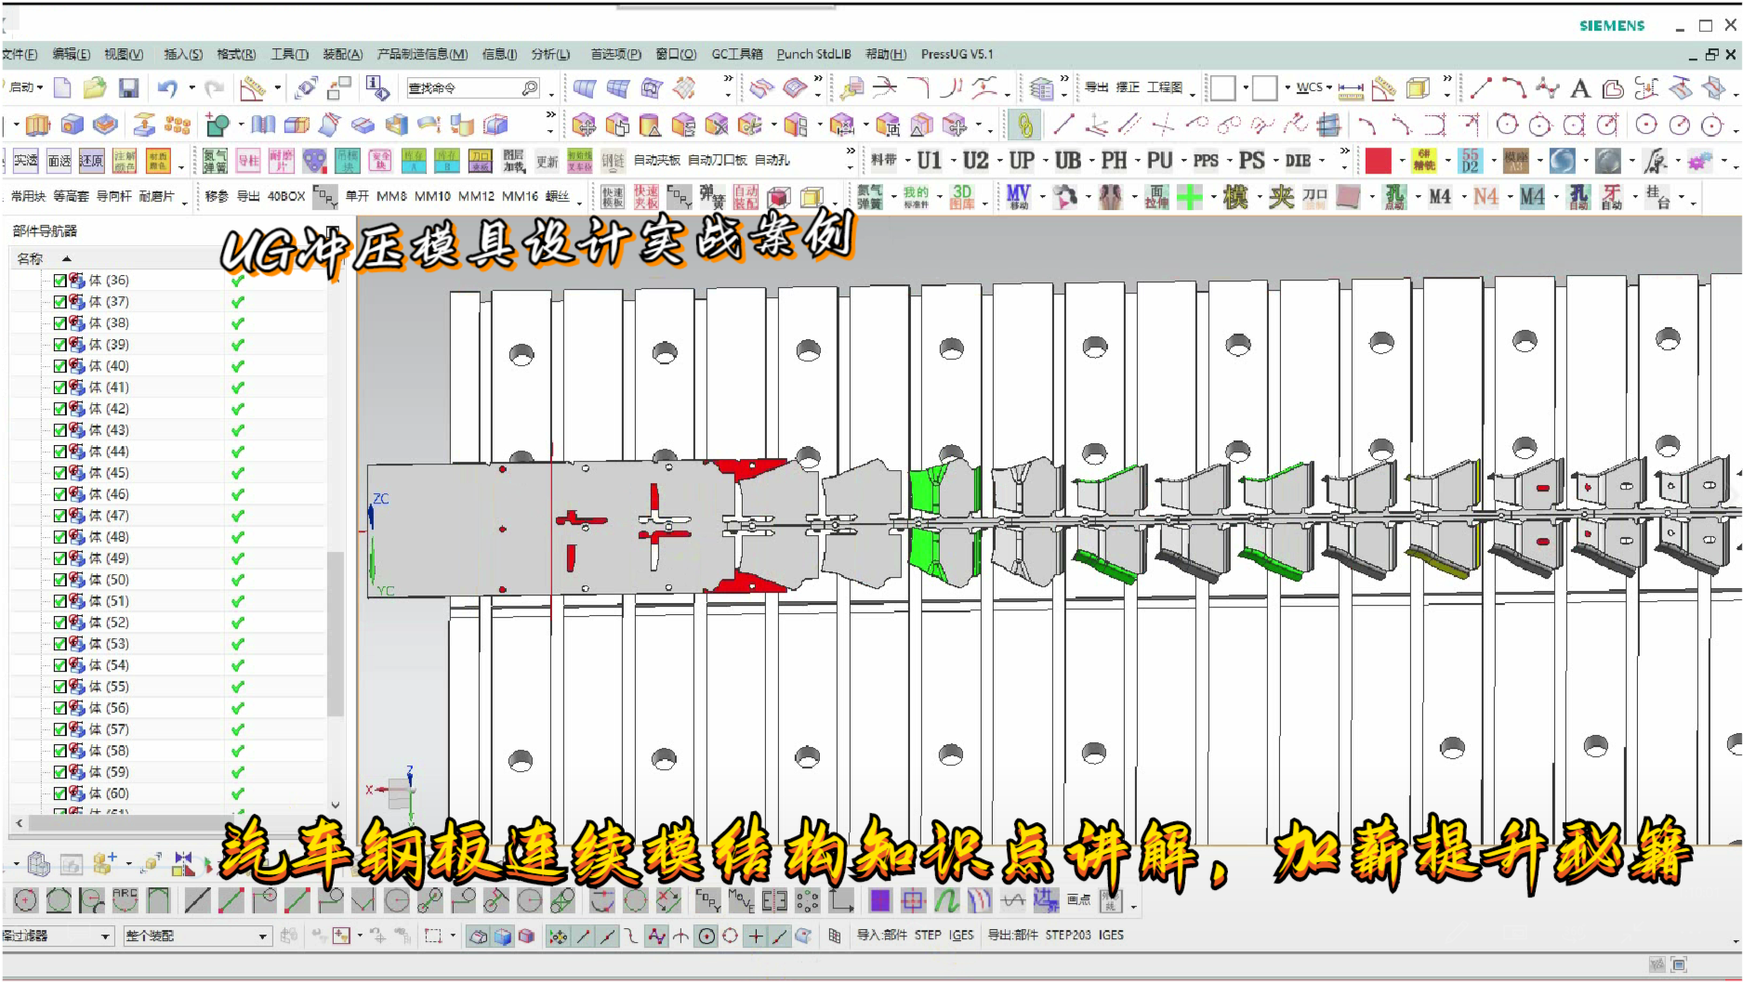1743x982 pixels.
Task: Open the 启动 start dropdown
Action: coord(25,87)
